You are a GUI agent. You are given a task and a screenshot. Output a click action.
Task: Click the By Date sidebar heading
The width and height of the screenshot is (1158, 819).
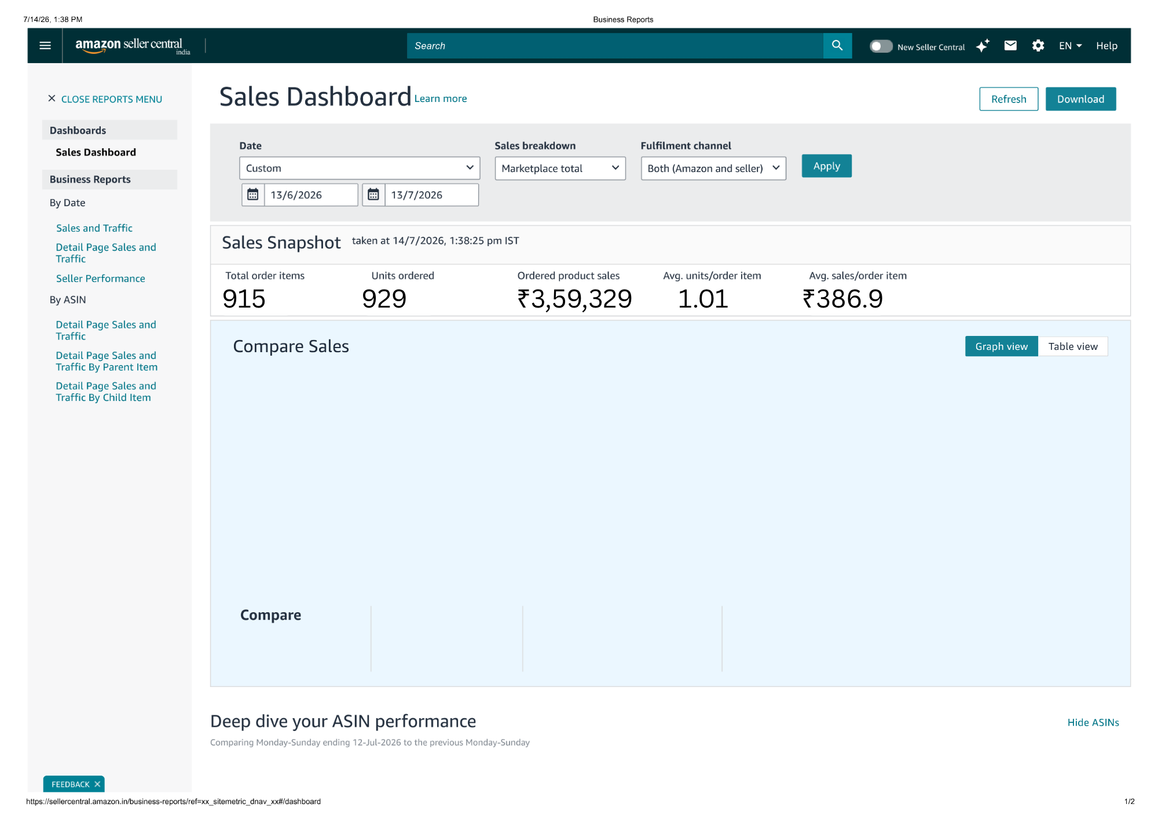pyautogui.click(x=67, y=203)
